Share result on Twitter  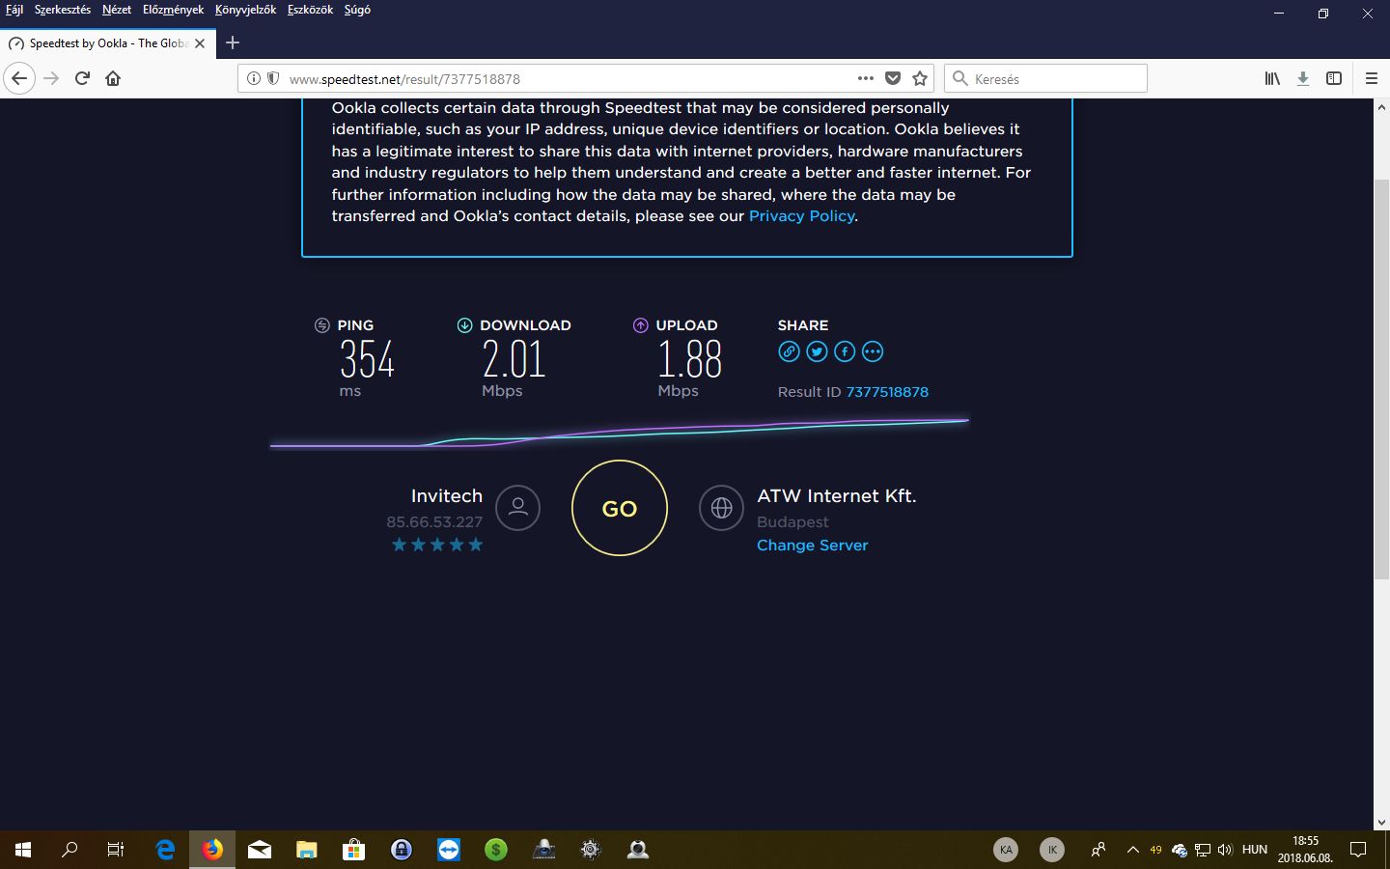(x=817, y=351)
